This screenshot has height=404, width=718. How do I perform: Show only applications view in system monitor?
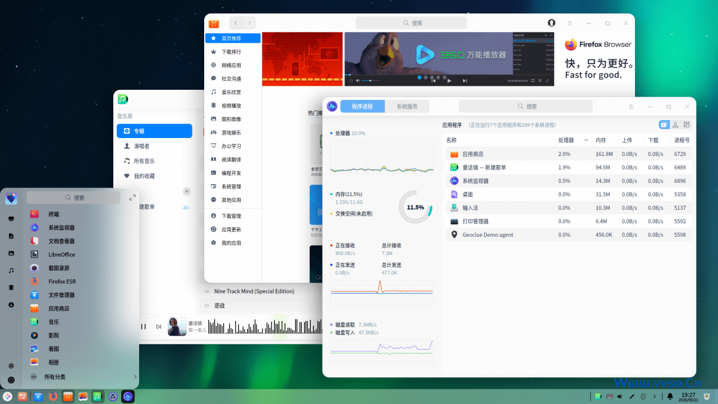pyautogui.click(x=664, y=125)
